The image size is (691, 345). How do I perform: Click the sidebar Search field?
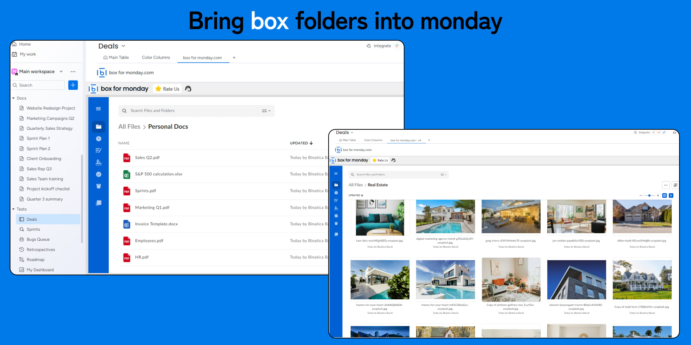point(38,85)
